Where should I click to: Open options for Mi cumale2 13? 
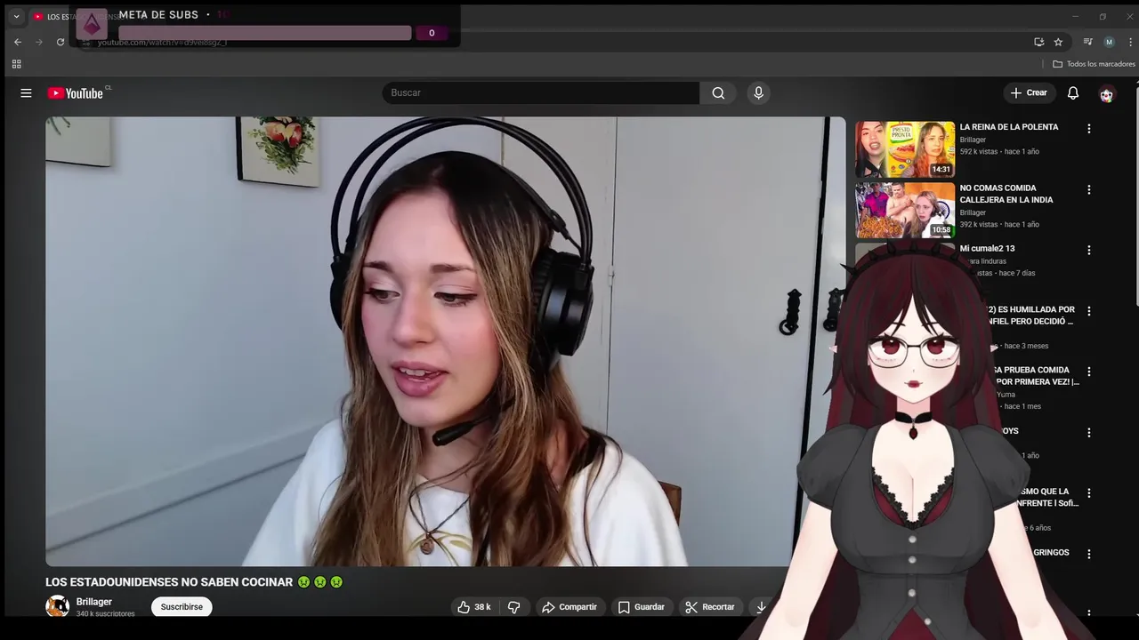click(1088, 250)
